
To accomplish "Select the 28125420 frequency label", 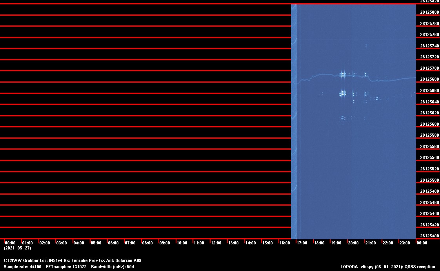I will coord(429,225).
